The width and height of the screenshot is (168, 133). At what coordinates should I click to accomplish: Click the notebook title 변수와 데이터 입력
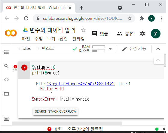tap(52, 30)
